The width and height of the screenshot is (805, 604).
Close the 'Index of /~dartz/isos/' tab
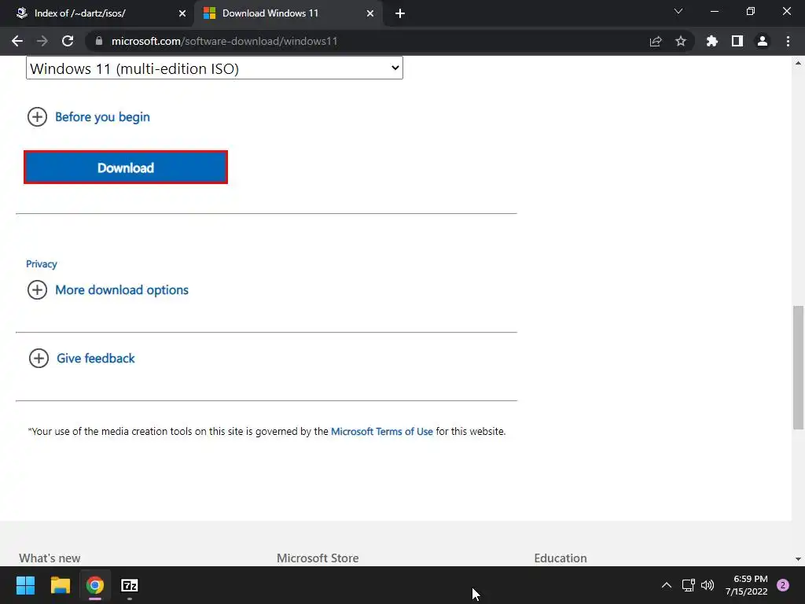coord(182,13)
